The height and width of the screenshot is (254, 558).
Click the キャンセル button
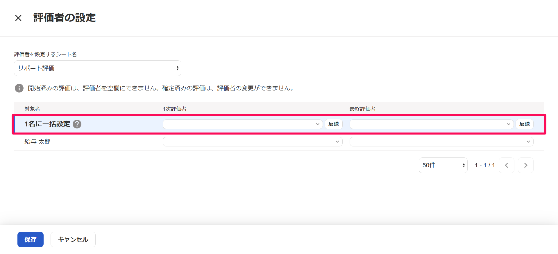click(73, 240)
